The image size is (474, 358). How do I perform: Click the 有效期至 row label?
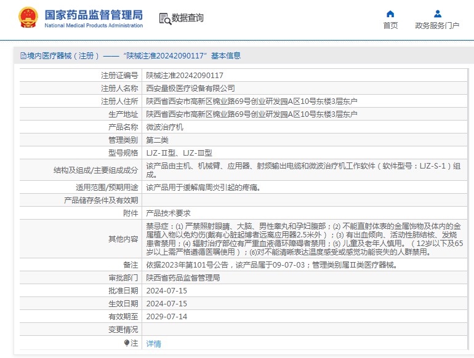click(x=123, y=317)
